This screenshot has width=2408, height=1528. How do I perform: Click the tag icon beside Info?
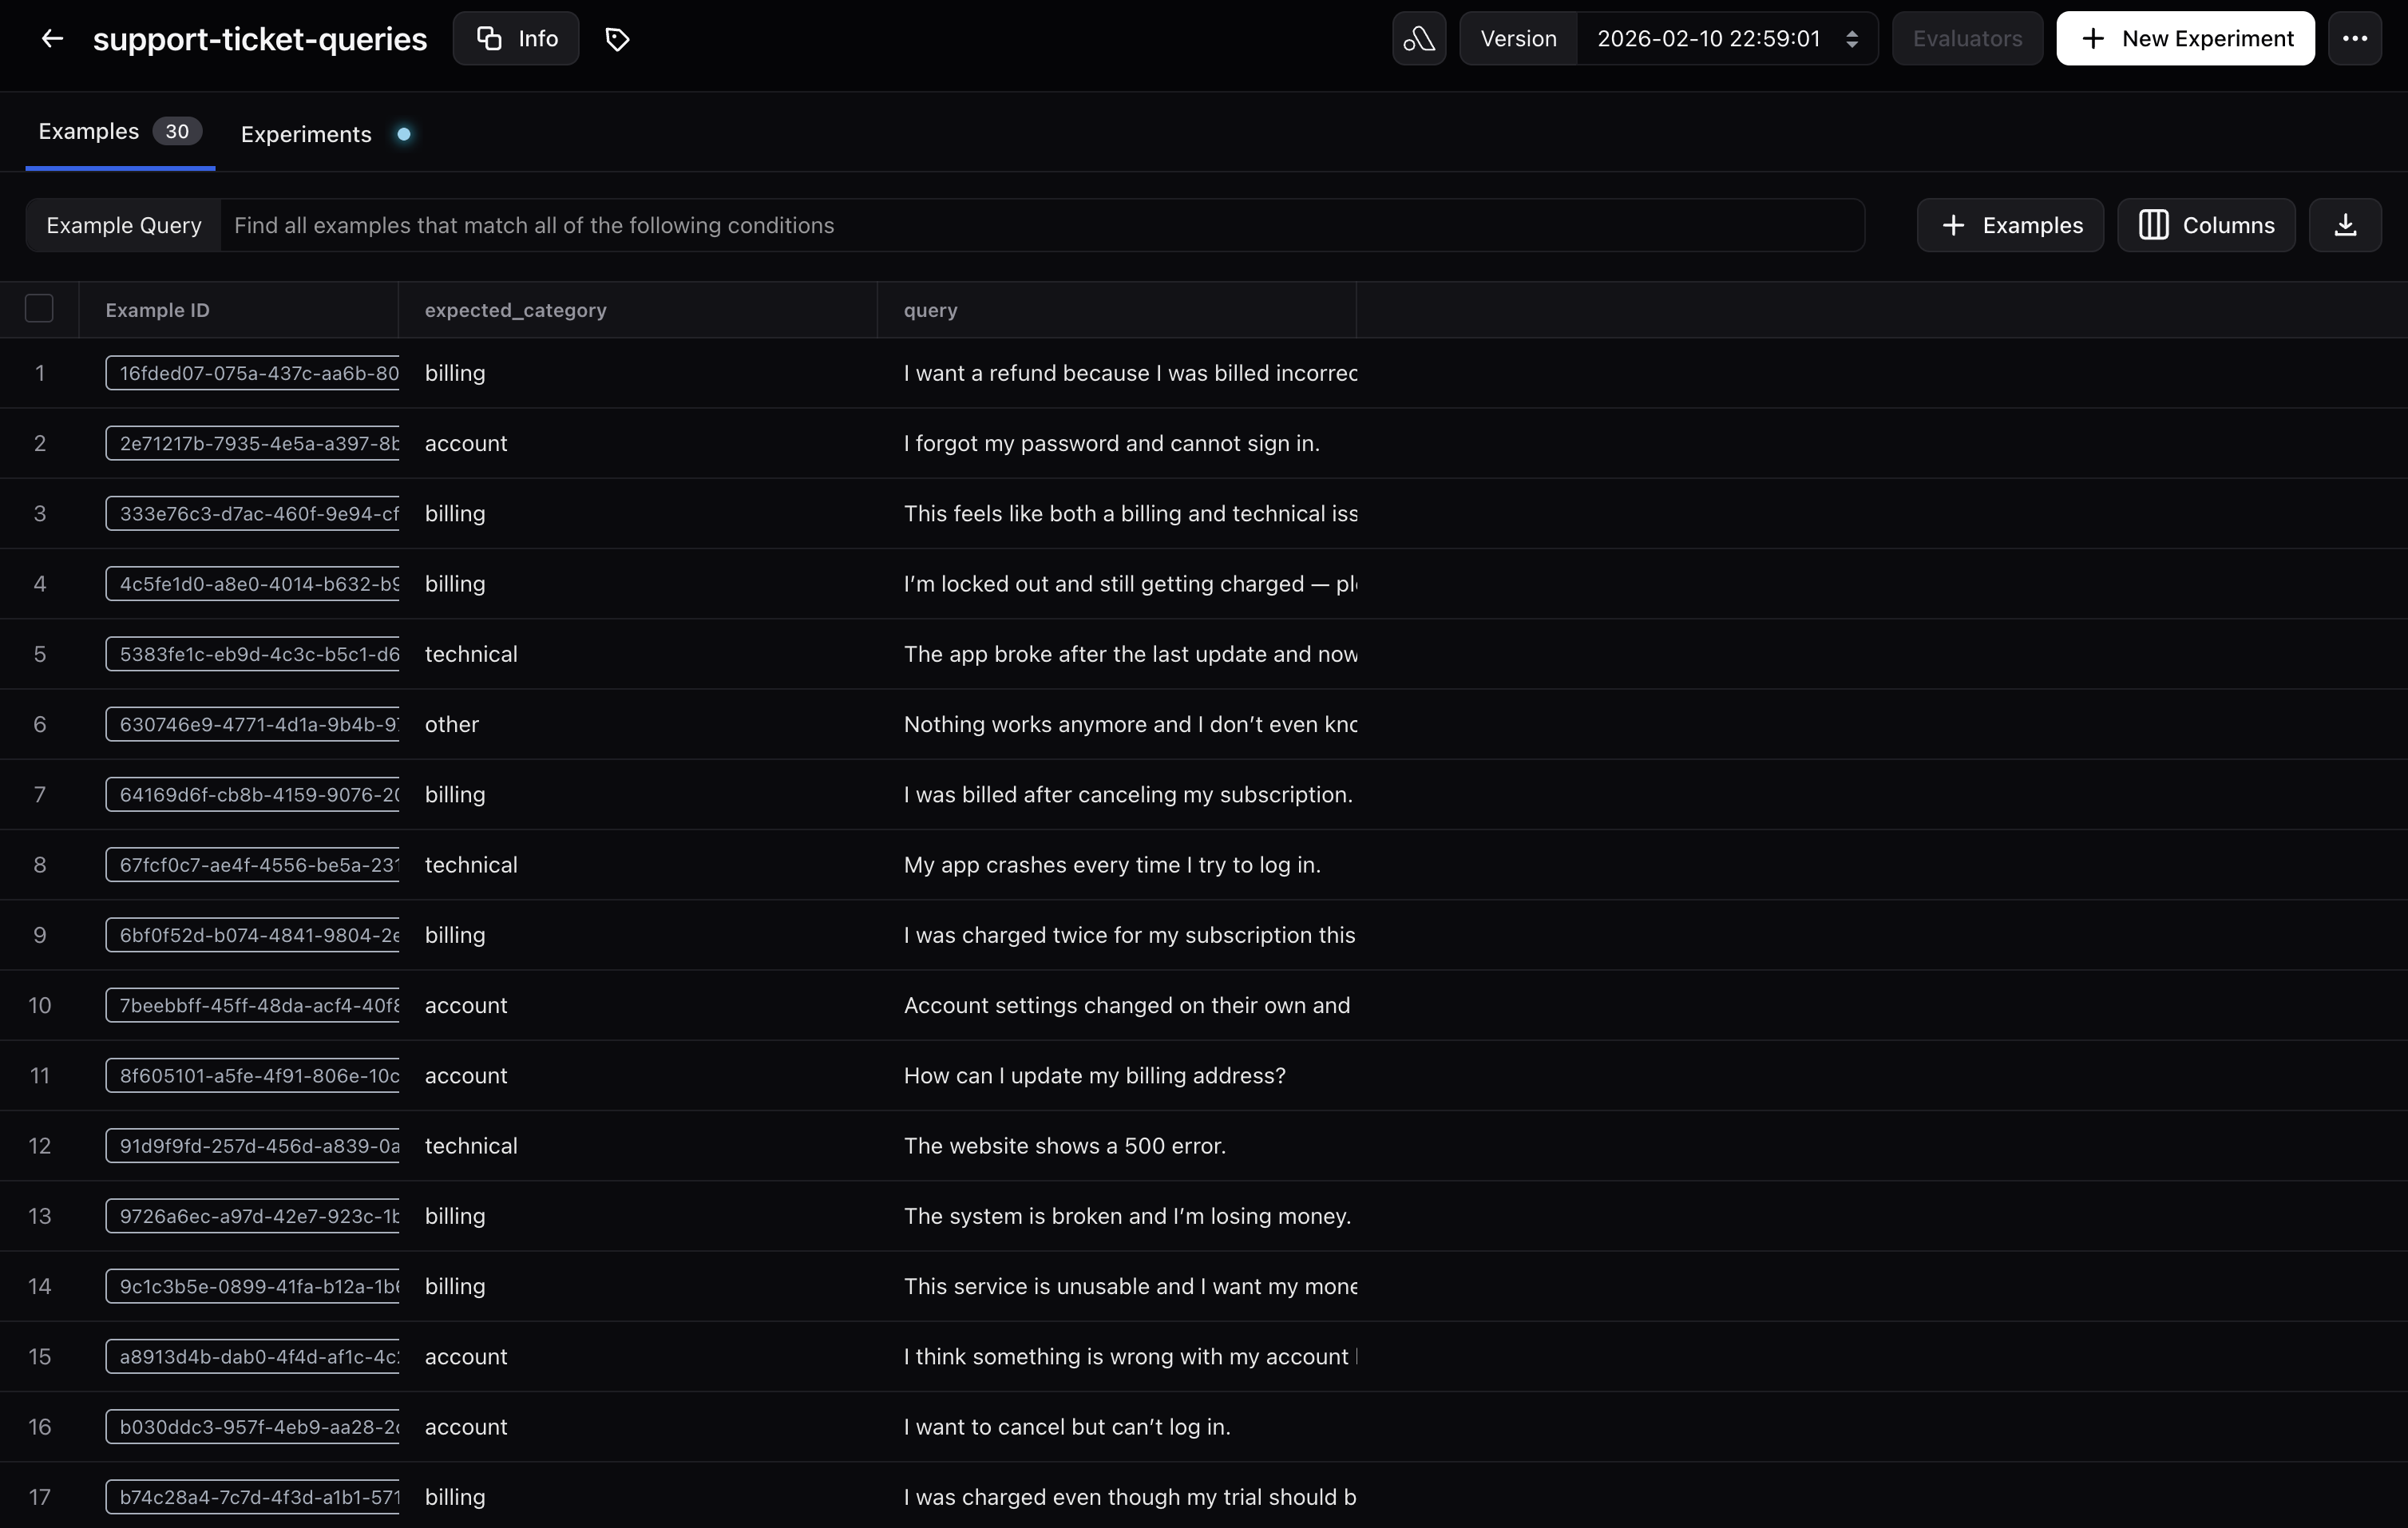click(x=617, y=39)
